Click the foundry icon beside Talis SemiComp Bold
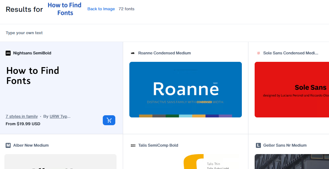This screenshot has width=329, height=169. [133, 145]
